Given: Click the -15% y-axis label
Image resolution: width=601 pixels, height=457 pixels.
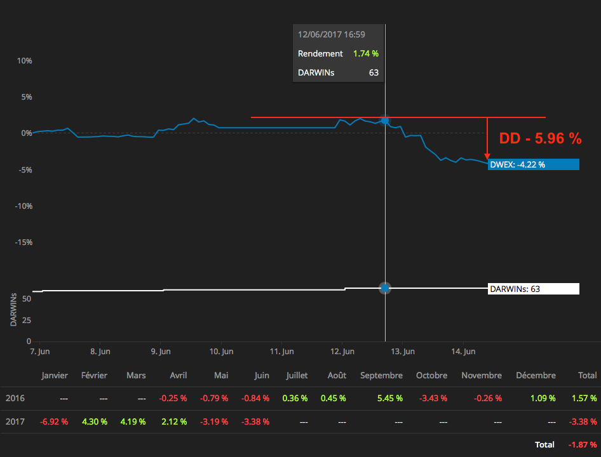Looking at the screenshot, I should pyautogui.click(x=24, y=242).
